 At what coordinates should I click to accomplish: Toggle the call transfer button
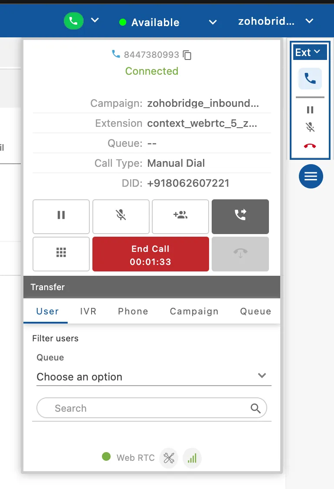point(240,216)
